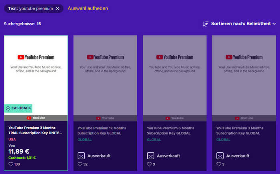Open the 'Sortieren nach: Beliebtheit' sort dropdown
This screenshot has height=174, width=280.
point(239,24)
